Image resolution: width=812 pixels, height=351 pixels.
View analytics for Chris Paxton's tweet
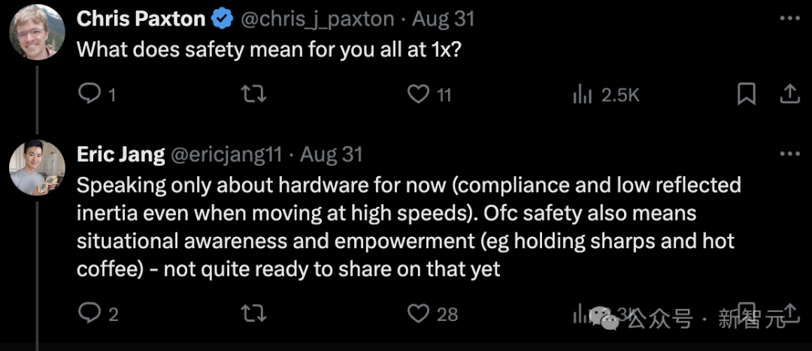pyautogui.click(x=583, y=94)
